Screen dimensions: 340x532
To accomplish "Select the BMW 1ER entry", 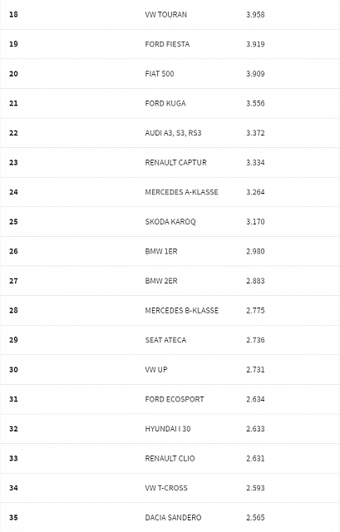I will [161, 251].
